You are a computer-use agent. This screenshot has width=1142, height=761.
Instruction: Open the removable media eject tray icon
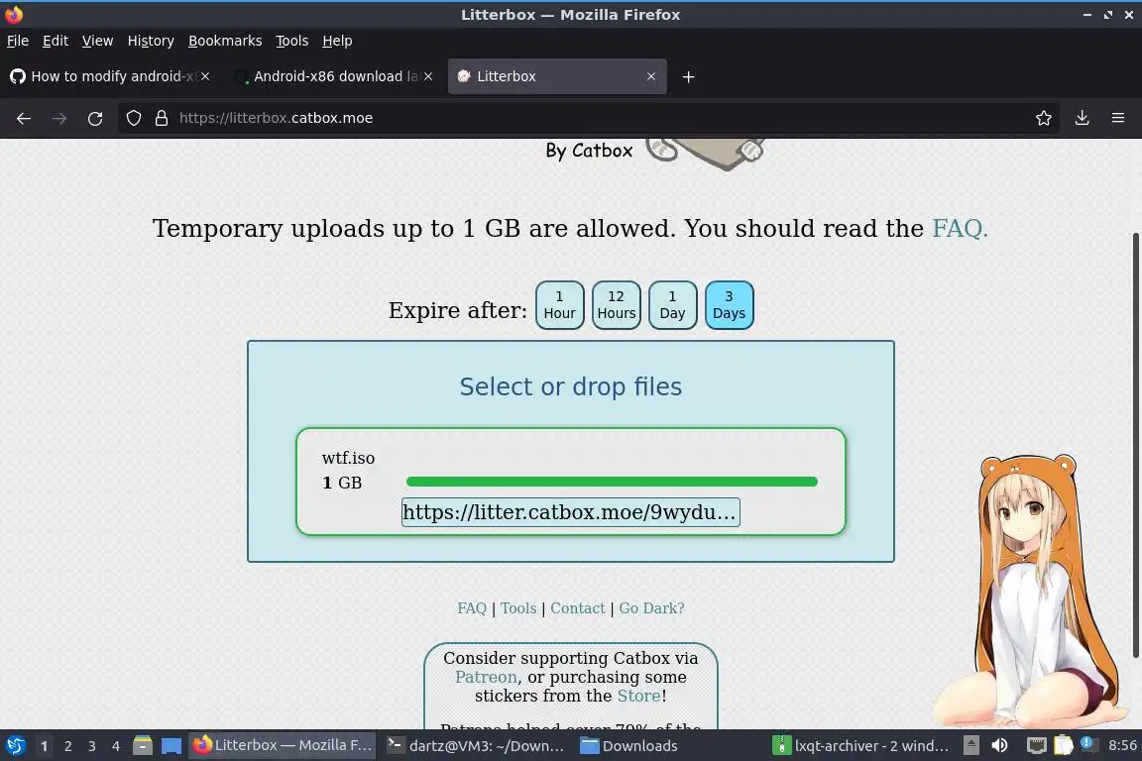click(971, 746)
